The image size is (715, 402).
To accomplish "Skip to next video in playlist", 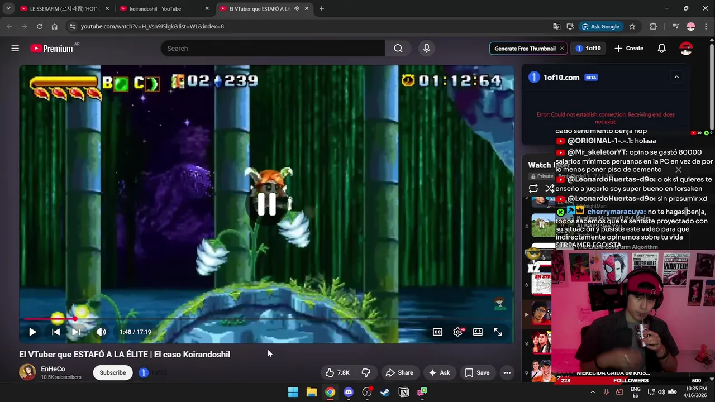I will tap(76, 332).
